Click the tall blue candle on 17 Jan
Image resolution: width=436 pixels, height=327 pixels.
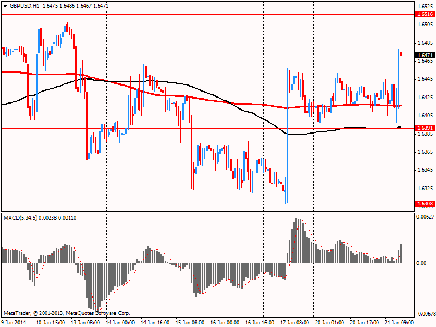287,136
